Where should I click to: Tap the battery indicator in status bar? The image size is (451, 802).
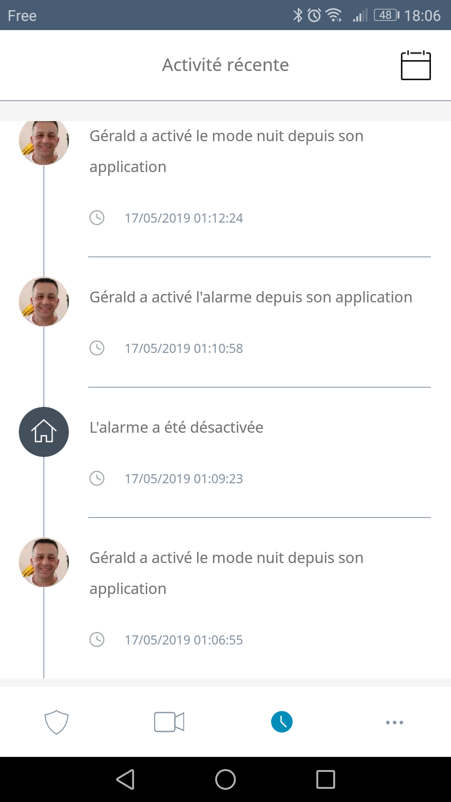point(386,15)
